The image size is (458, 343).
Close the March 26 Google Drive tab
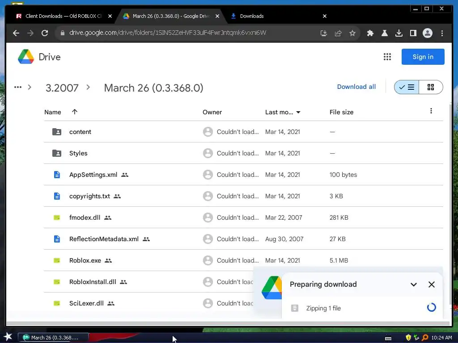click(217, 16)
